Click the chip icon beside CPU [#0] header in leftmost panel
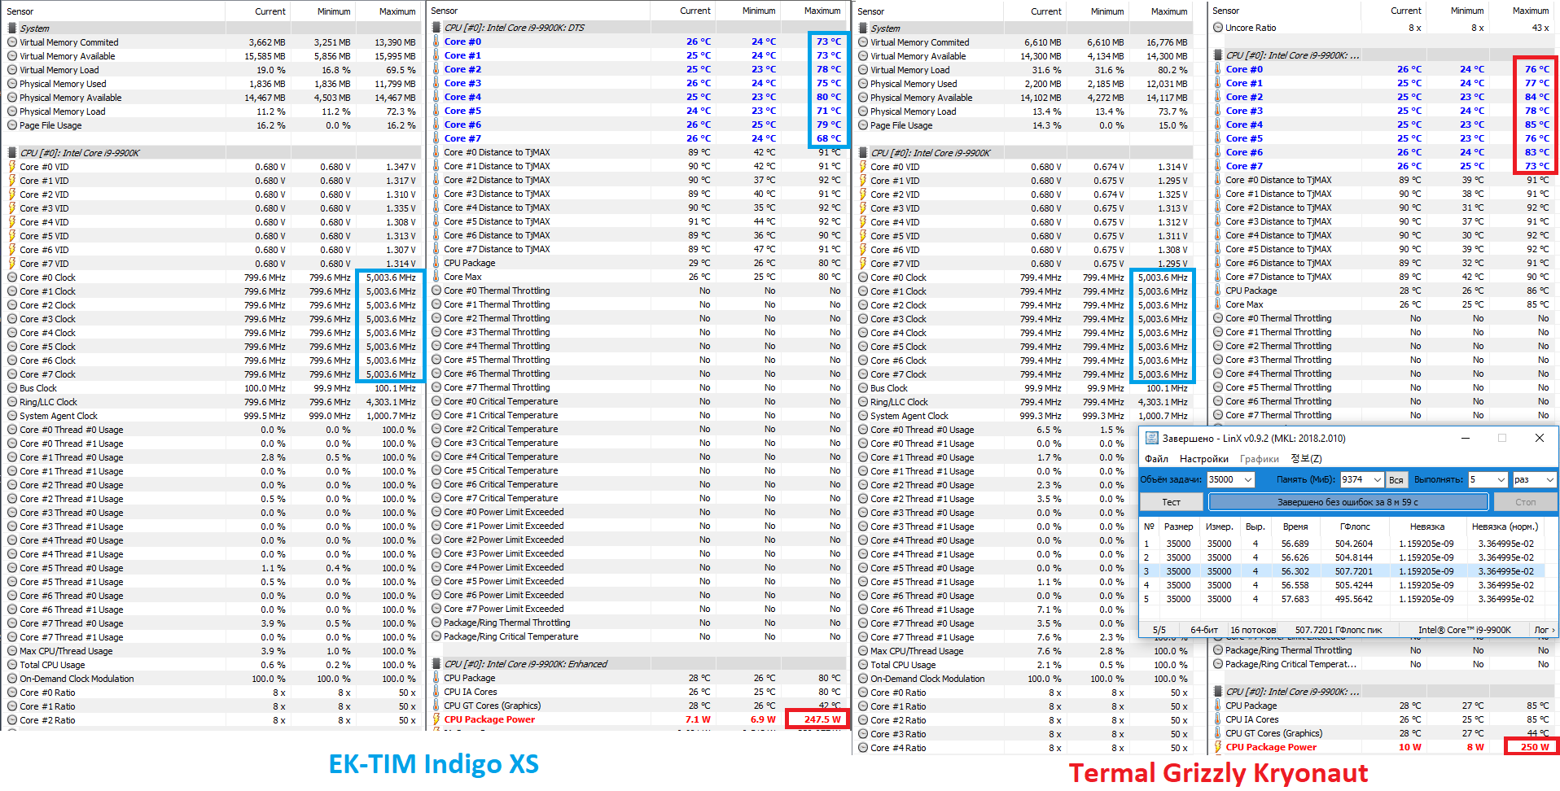 click(x=12, y=153)
